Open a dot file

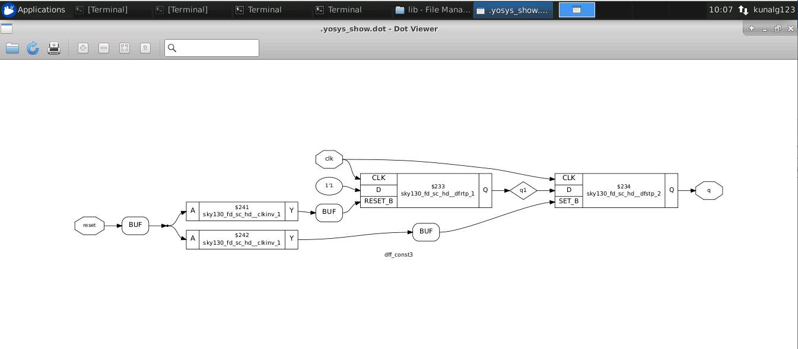12,48
